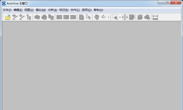Open the rotate dropdown arrow
Viewport: 183px width, 110px height.
[x=109, y=17]
